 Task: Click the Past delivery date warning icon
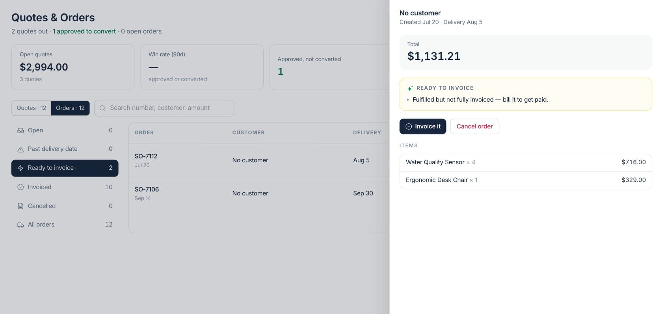[20, 149]
